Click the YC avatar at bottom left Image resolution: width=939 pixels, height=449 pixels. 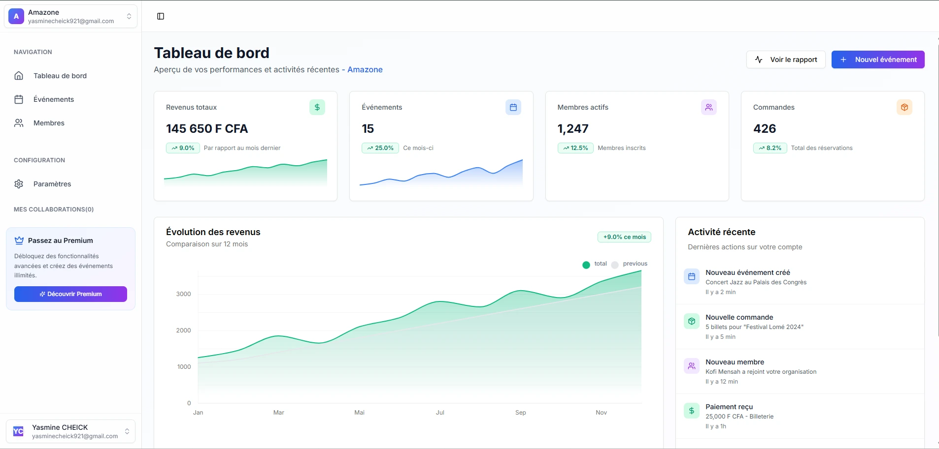coord(18,431)
